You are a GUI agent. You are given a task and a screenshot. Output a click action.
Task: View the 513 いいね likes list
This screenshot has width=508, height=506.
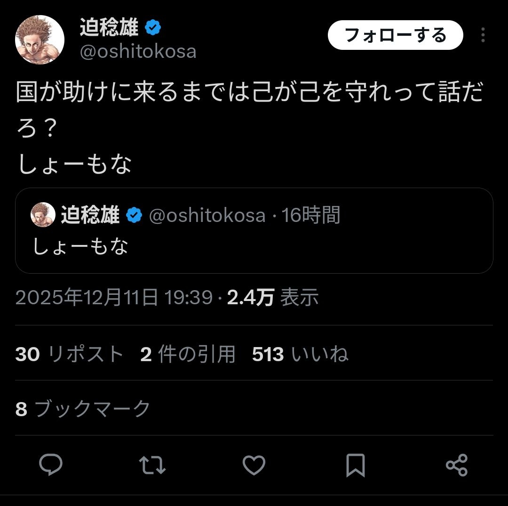pyautogui.click(x=300, y=354)
